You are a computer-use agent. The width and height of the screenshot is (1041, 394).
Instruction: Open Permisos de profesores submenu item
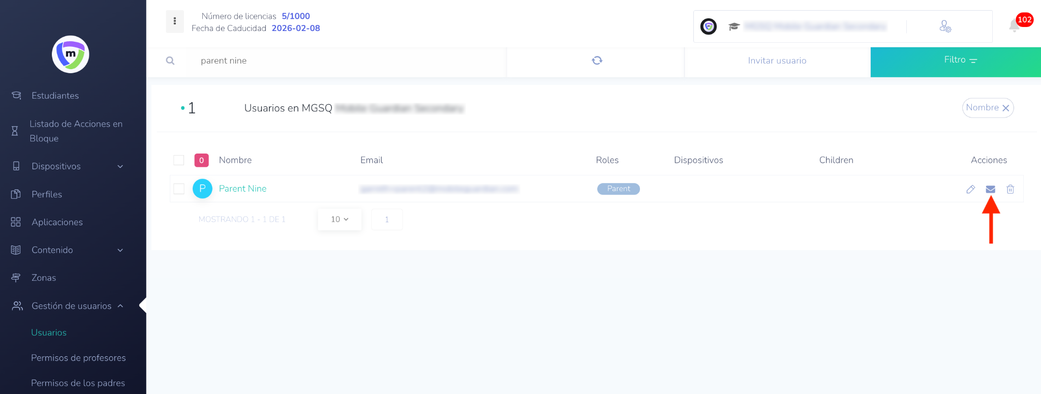(78, 358)
